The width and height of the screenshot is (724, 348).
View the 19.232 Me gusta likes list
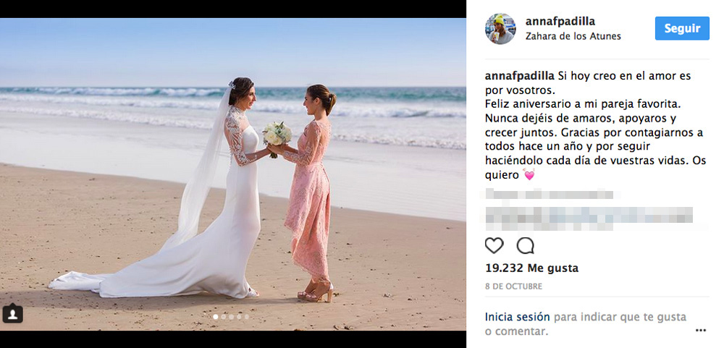[531, 268]
